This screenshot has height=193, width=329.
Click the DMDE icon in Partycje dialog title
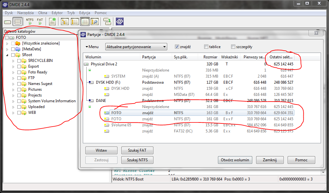pos(83,34)
